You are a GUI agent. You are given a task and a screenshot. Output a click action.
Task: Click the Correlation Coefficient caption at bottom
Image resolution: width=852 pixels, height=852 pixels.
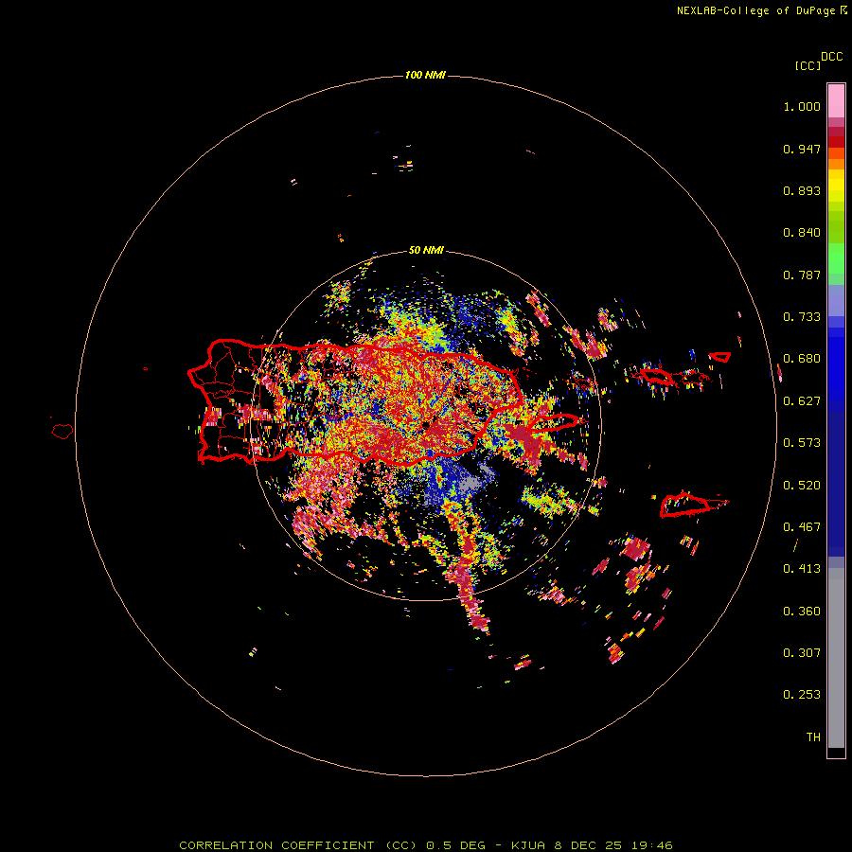(426, 845)
